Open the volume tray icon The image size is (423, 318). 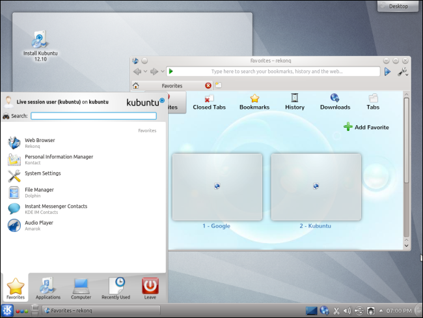[x=347, y=311]
